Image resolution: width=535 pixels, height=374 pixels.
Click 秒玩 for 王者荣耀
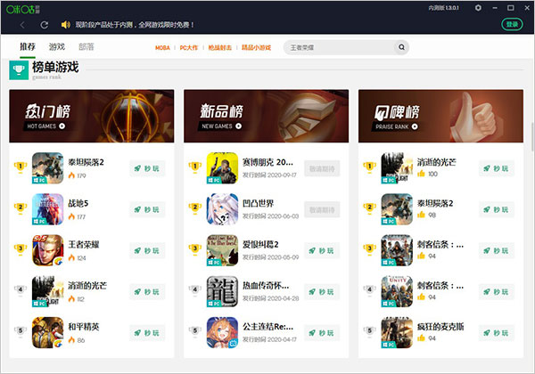tap(147, 251)
